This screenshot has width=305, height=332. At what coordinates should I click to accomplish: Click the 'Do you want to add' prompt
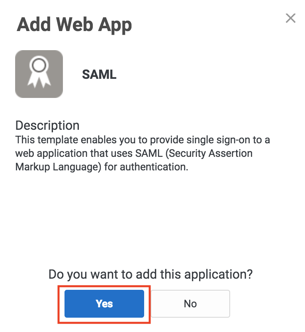(x=151, y=274)
